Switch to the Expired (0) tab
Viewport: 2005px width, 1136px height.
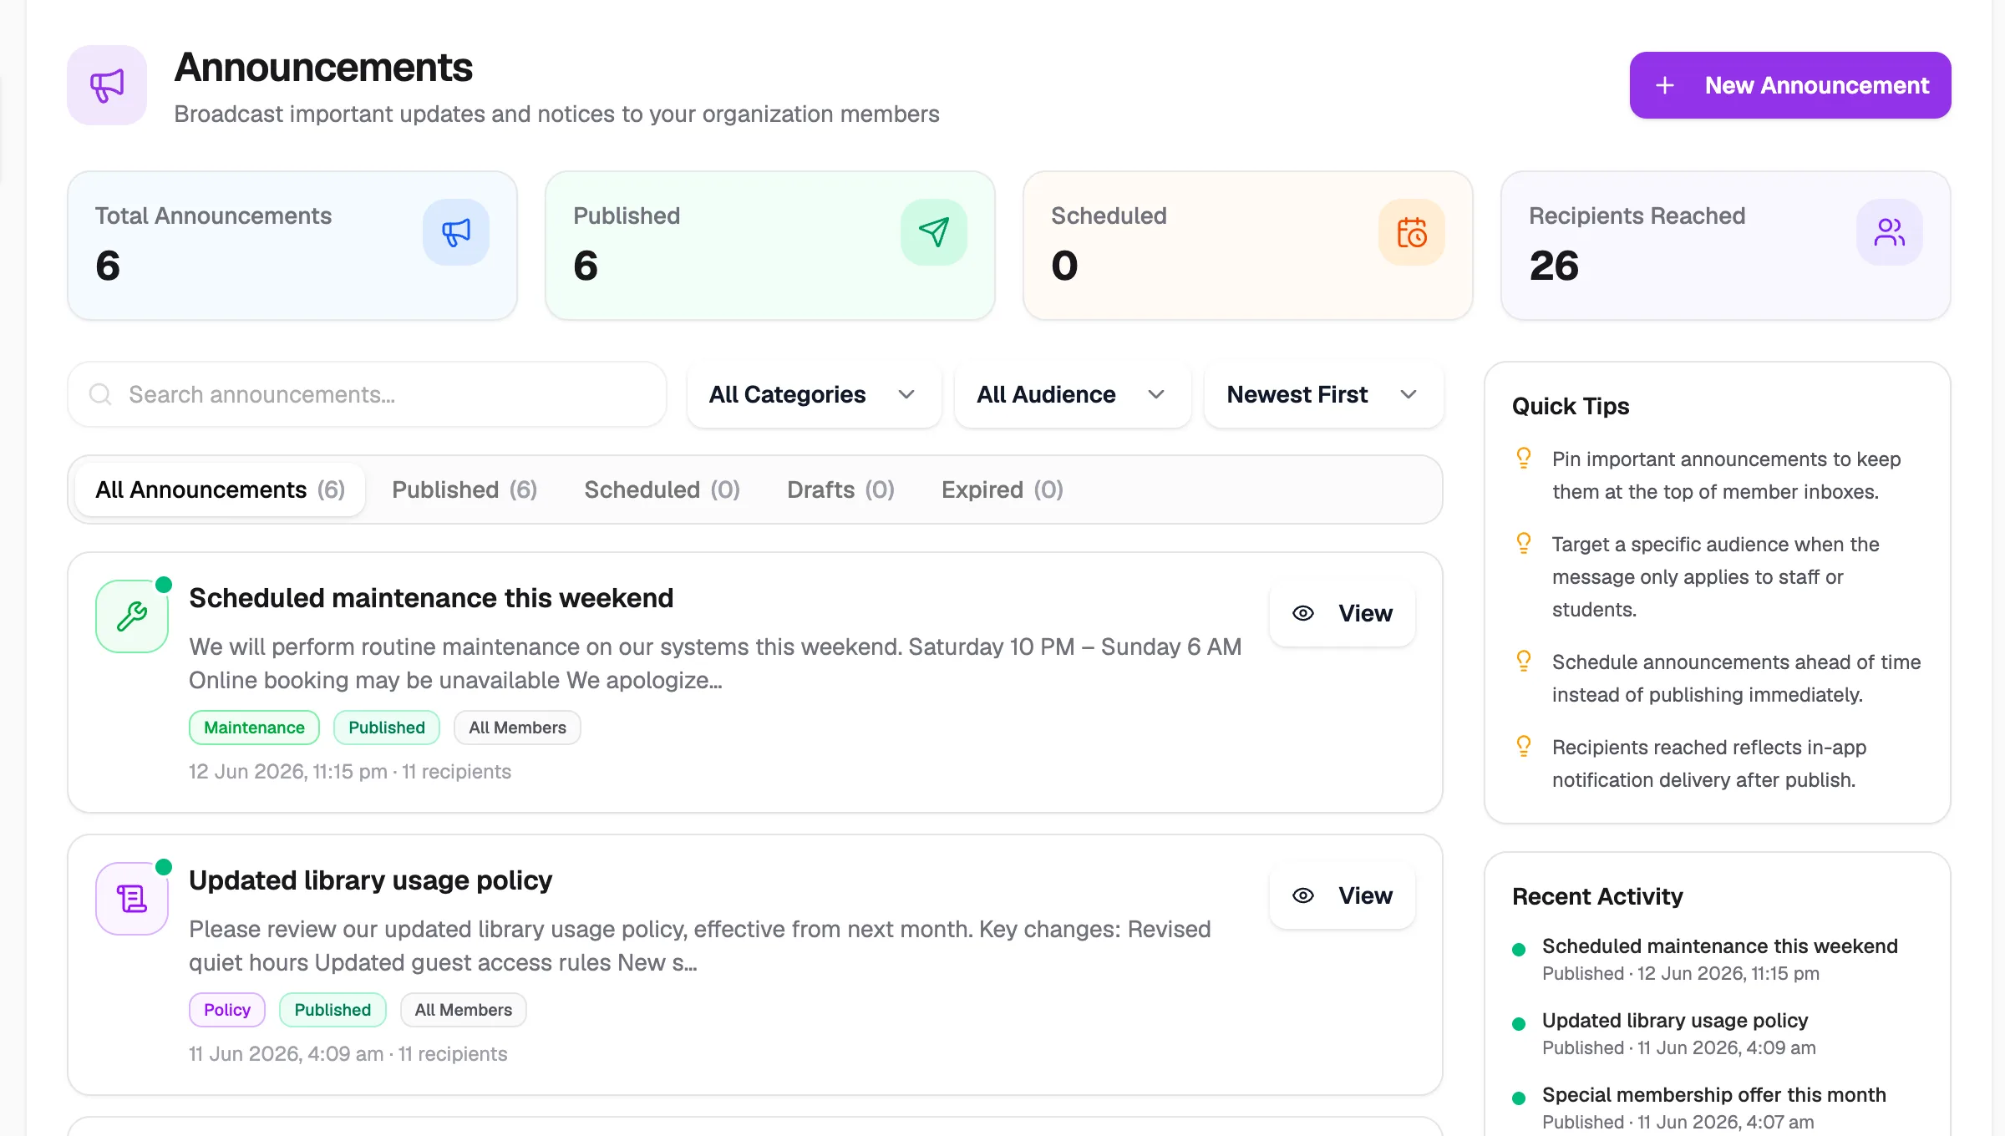click(1002, 489)
